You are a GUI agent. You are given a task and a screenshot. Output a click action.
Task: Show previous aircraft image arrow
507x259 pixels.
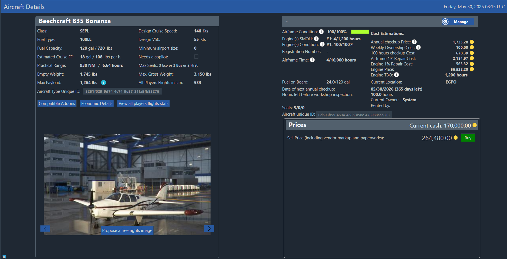pos(45,229)
